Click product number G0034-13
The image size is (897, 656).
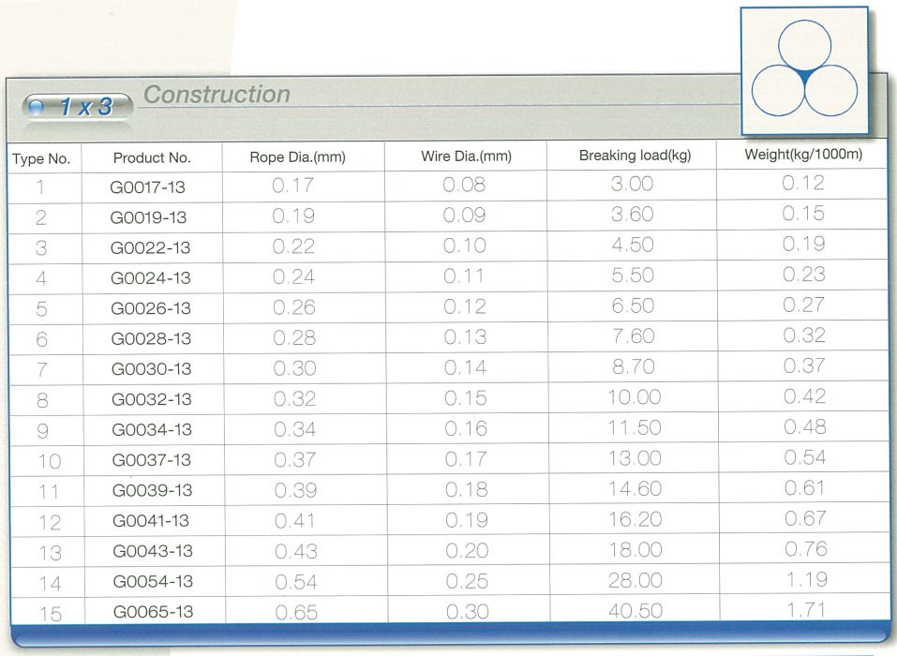coord(152,429)
